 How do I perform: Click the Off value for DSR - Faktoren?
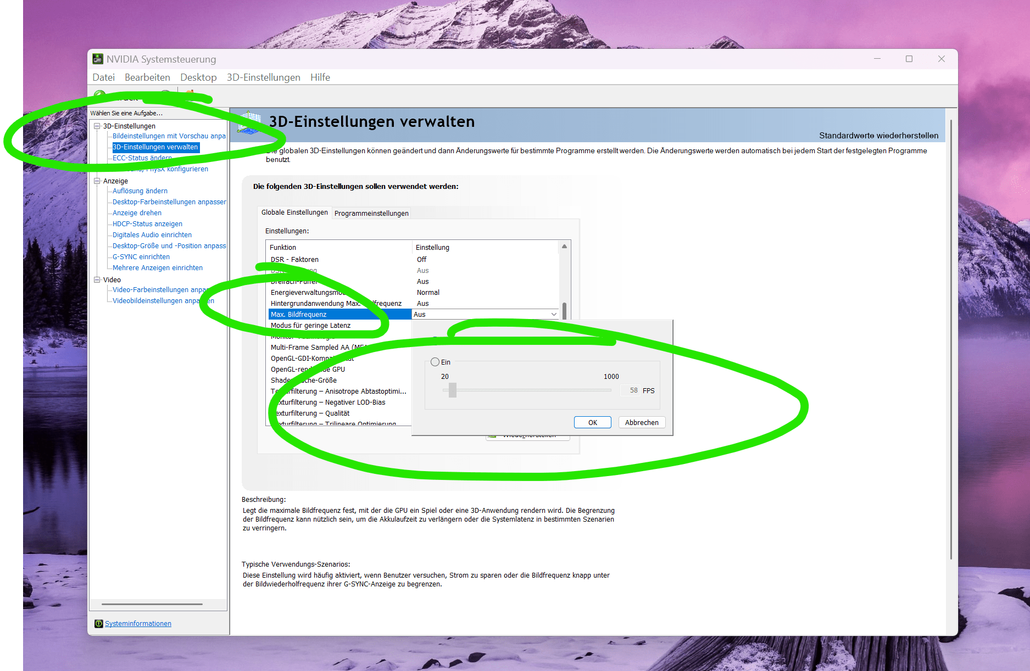click(x=421, y=260)
